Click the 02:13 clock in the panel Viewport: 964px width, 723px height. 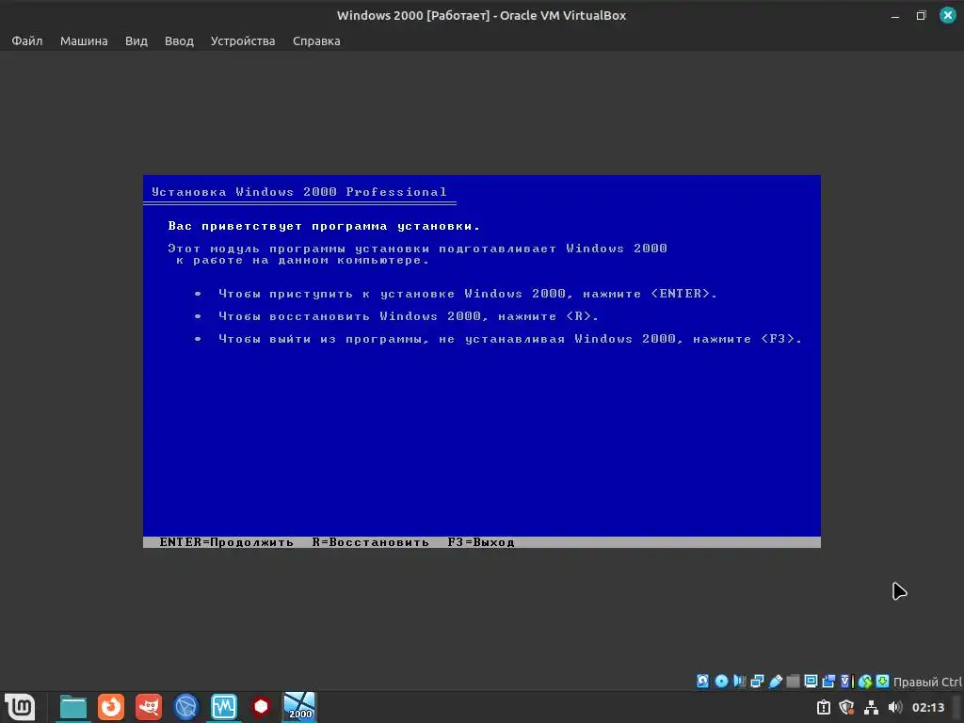point(927,707)
